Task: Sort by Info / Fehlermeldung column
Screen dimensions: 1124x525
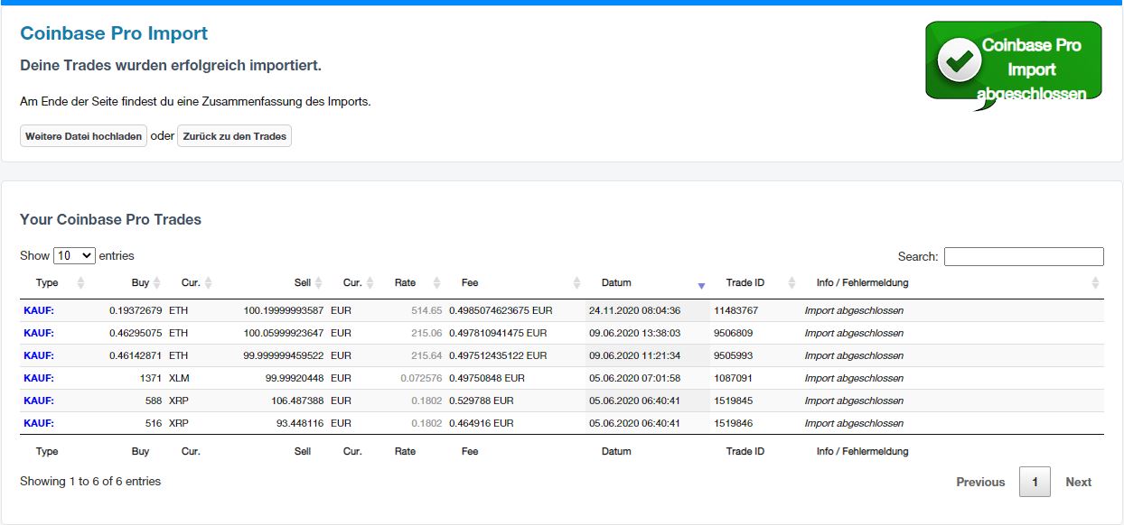Action: [862, 283]
